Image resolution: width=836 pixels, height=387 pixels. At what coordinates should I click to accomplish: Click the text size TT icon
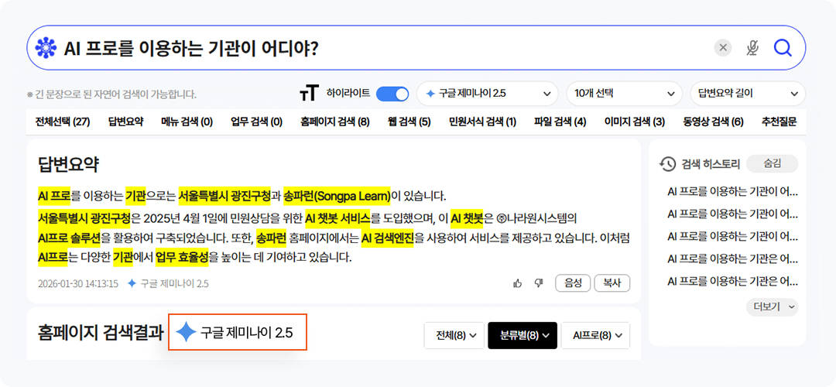coord(308,94)
